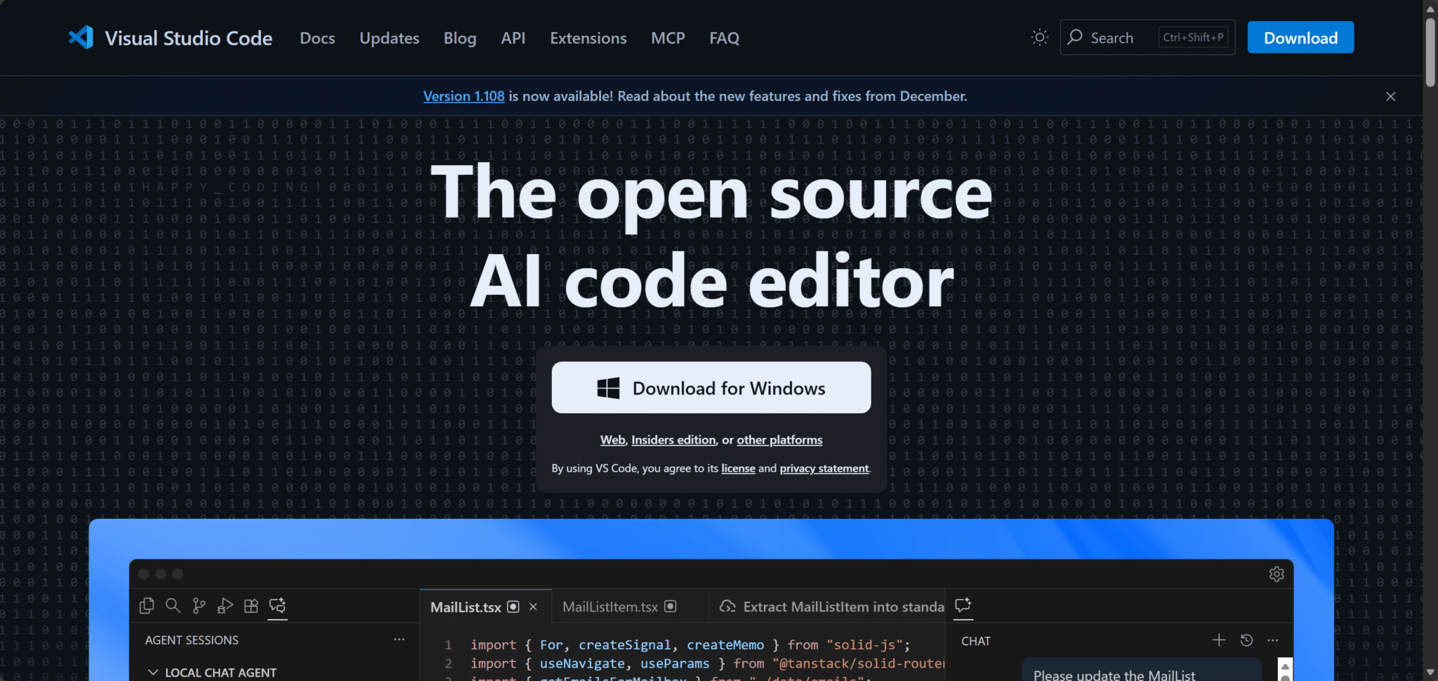Open the Docs navigation item

(317, 38)
